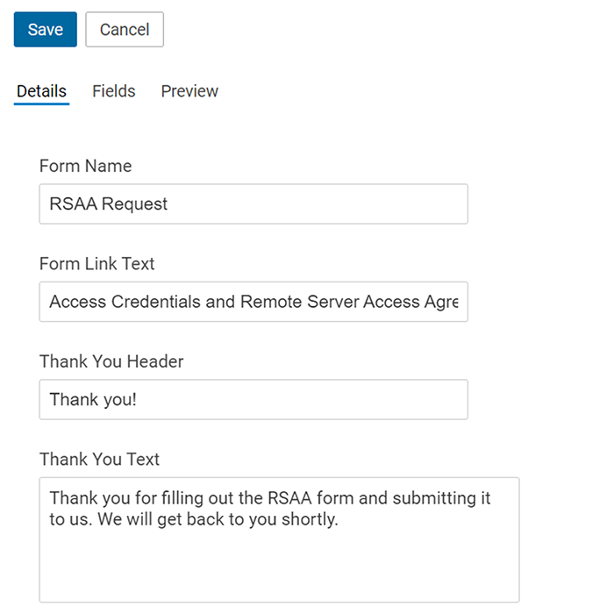The image size is (614, 614).
Task: Open the Preview tab
Action: [x=189, y=91]
